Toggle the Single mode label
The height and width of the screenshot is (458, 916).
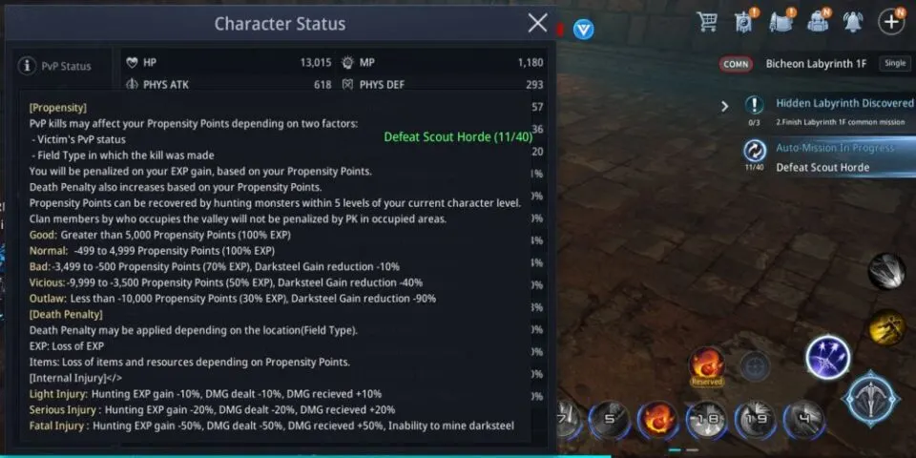894,64
